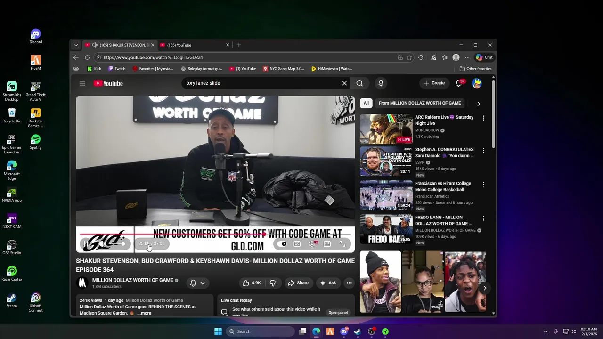Image resolution: width=603 pixels, height=339 pixels.
Task: Start voice search with microphone icon
Action: pyautogui.click(x=381, y=83)
